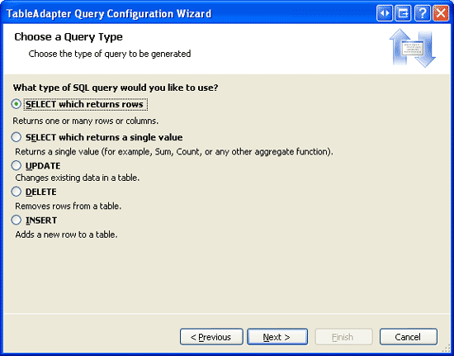Go back with the Previous button

(x=211, y=337)
